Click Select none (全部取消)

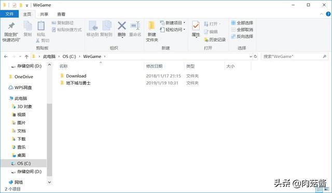(x=242, y=29)
